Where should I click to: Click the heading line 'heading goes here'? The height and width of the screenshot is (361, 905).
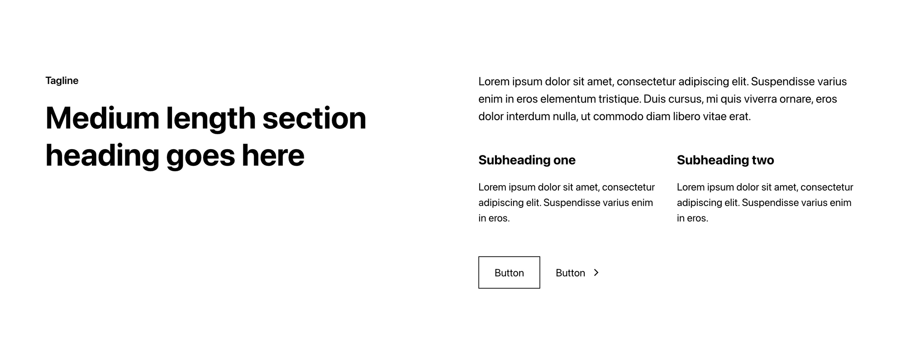point(175,155)
